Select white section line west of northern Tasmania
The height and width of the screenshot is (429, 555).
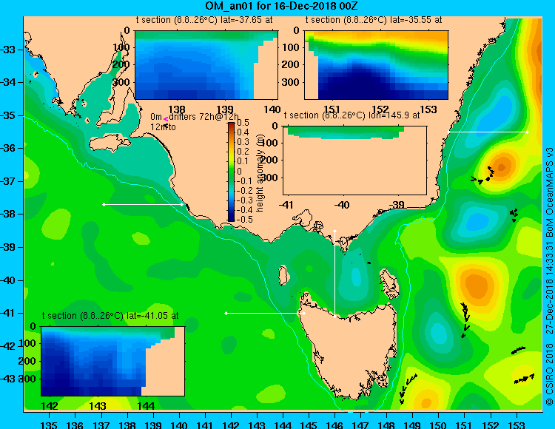[265, 313]
